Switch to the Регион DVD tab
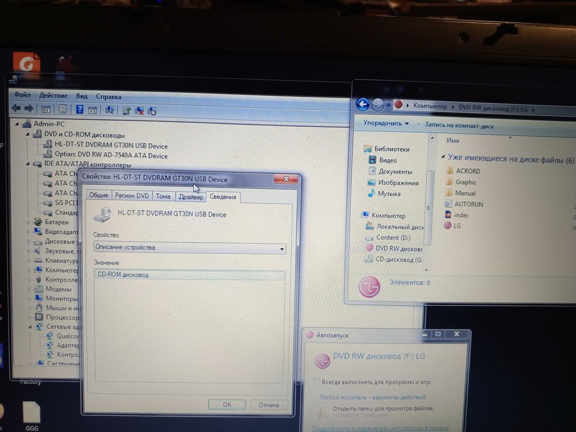Screen dimensions: 576x432 [x=132, y=196]
